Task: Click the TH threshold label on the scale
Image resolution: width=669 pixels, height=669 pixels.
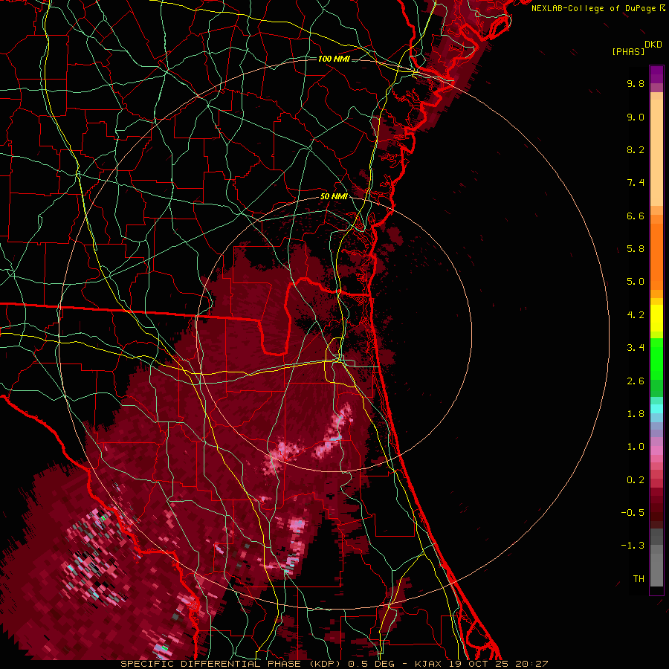Action: click(x=639, y=579)
